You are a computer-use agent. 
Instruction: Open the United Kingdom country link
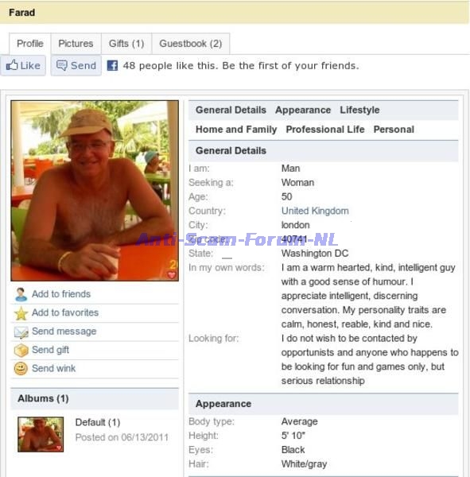315,211
